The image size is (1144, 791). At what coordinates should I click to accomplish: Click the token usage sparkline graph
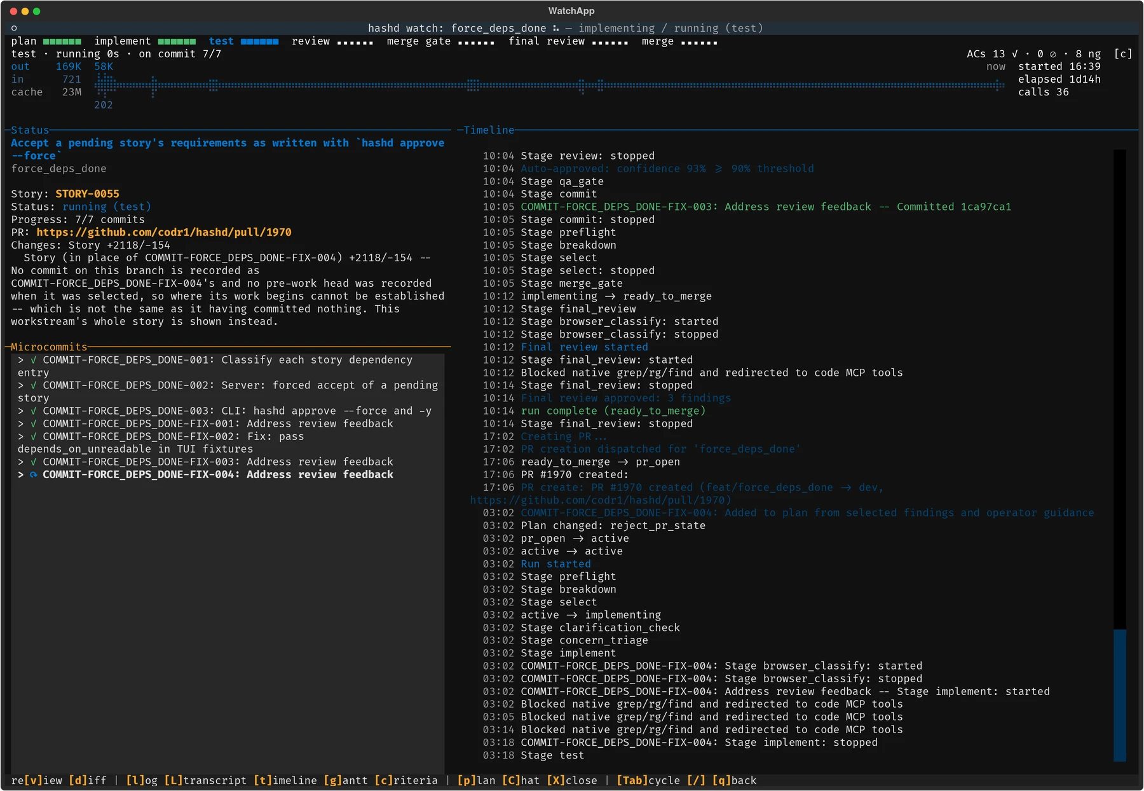pyautogui.click(x=550, y=85)
